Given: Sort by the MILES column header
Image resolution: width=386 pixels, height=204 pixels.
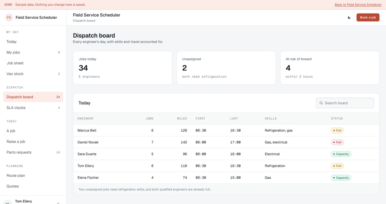Looking at the screenshot, I should click(x=182, y=119).
